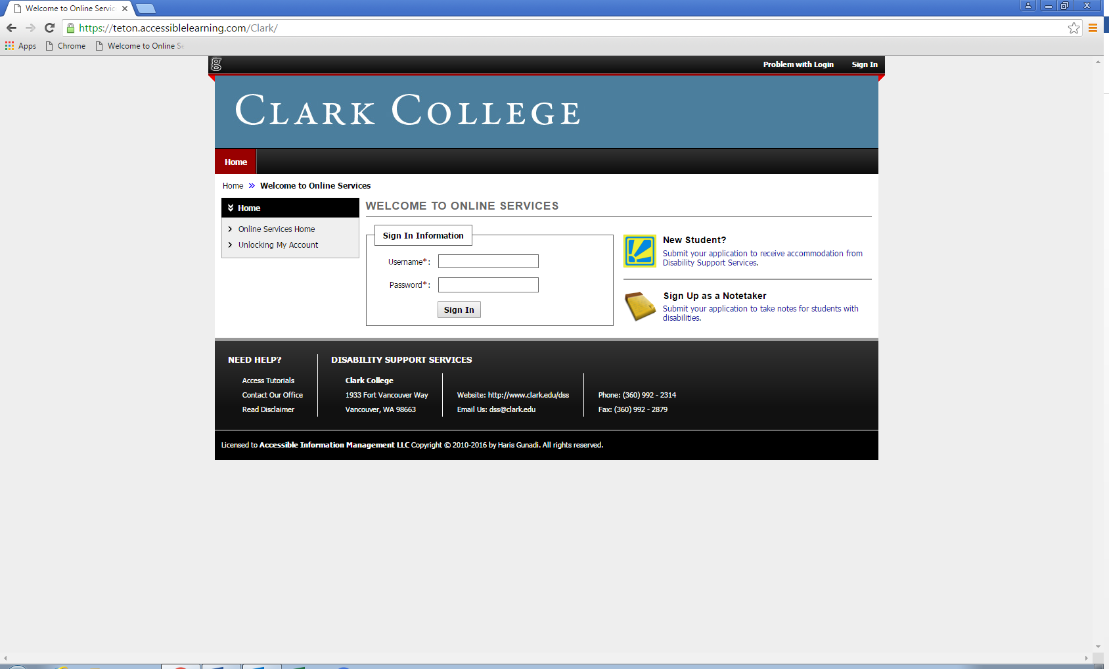
Task: Click the browser Back arrow
Action: [11, 28]
